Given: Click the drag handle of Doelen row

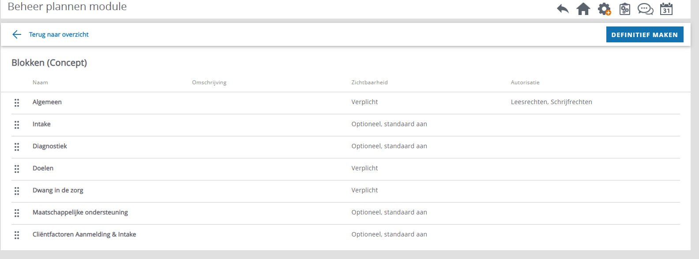Looking at the screenshot, I should [17, 169].
